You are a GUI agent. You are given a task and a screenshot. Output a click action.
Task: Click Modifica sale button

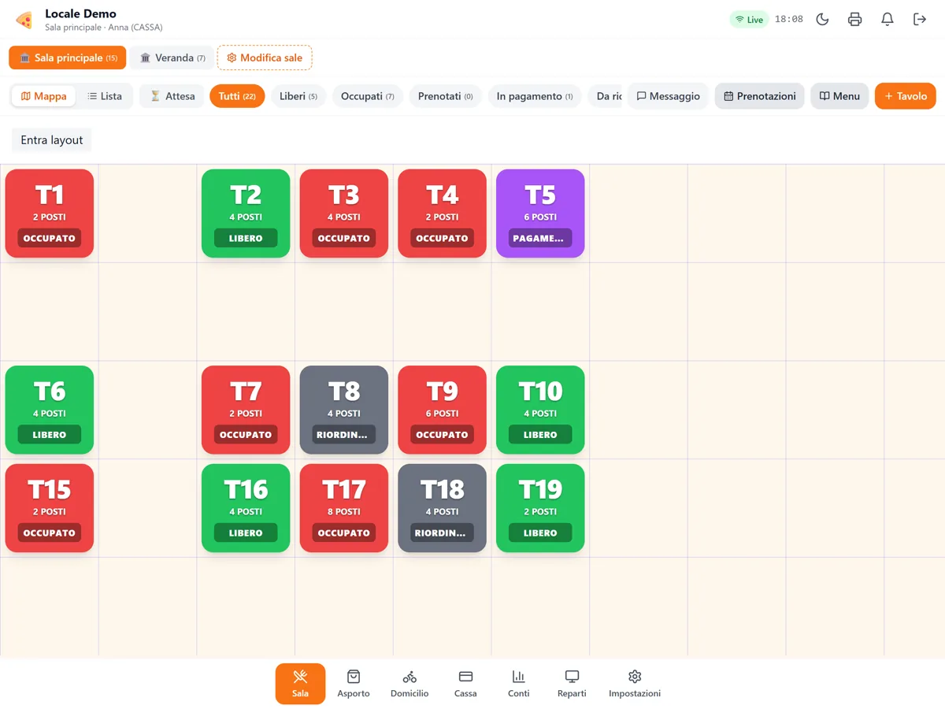coord(265,58)
